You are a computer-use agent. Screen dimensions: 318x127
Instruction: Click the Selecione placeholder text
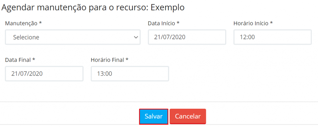point(26,37)
